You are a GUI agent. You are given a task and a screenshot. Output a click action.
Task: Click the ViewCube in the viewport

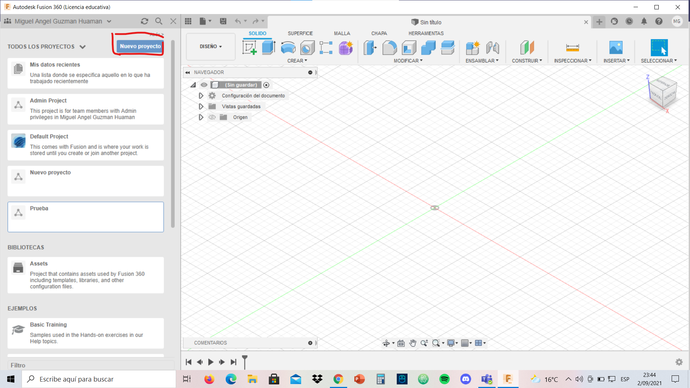point(662,92)
